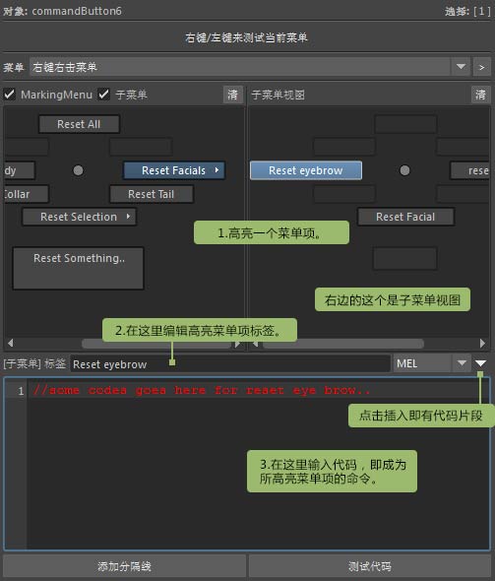This screenshot has width=495, height=581.
Task: Click the > button beside menu dropdown
Action: 481,67
